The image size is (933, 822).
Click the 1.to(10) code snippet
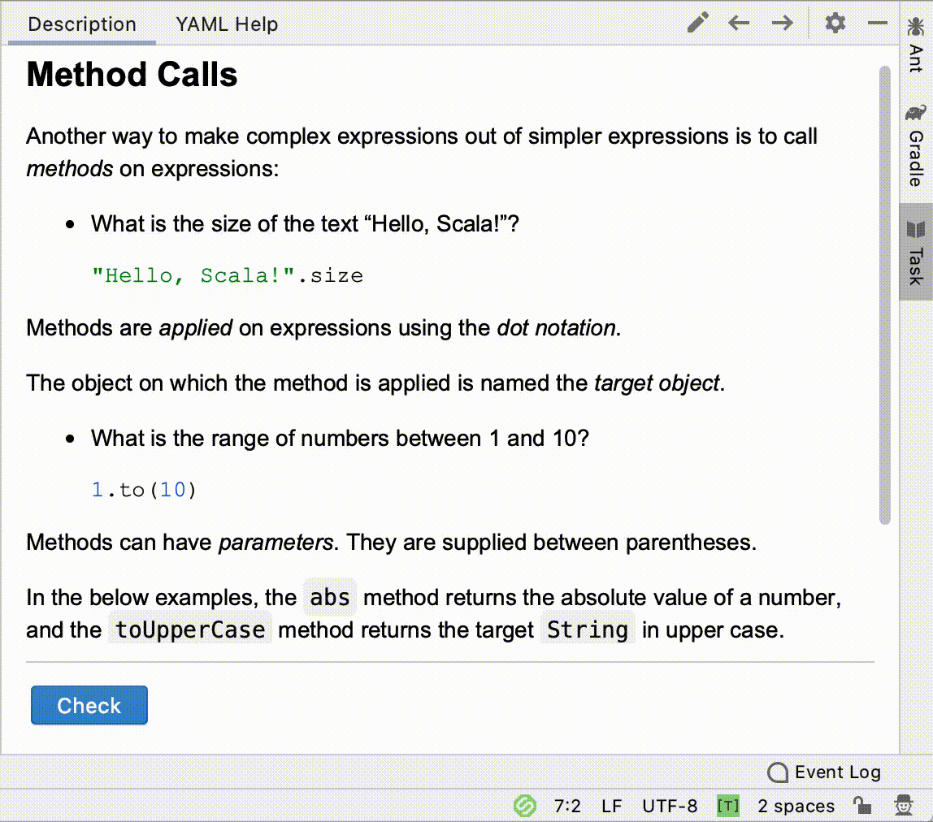143,490
